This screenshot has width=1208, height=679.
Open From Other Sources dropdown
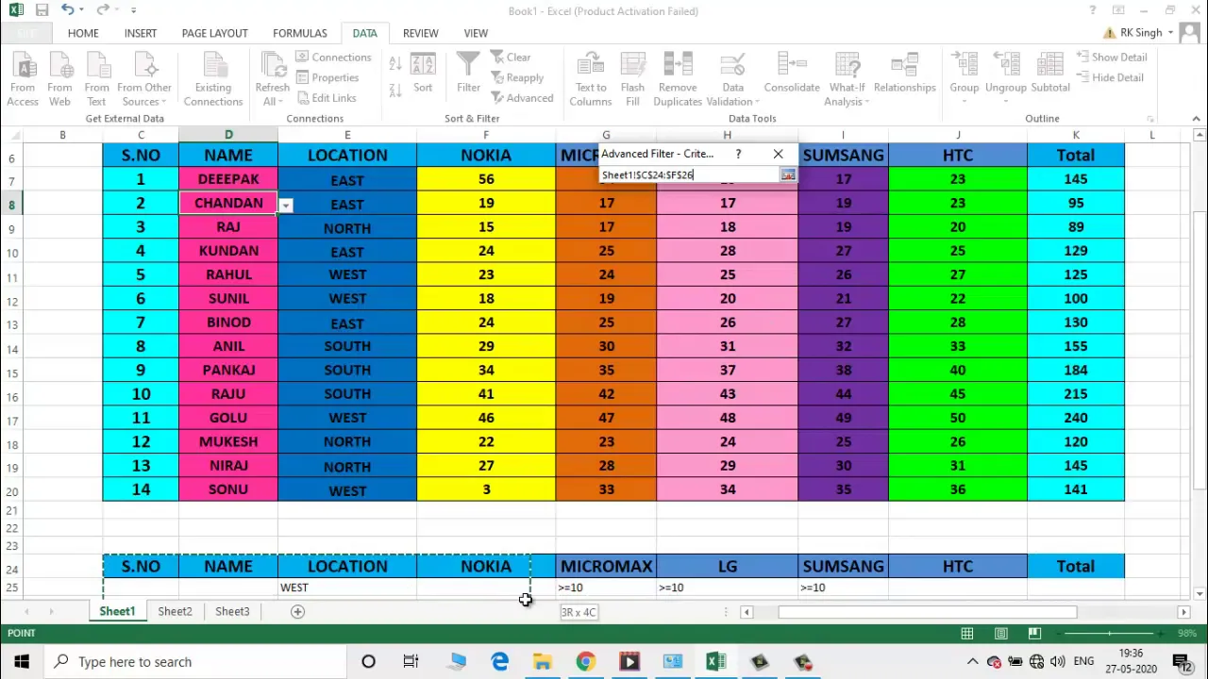point(144,79)
